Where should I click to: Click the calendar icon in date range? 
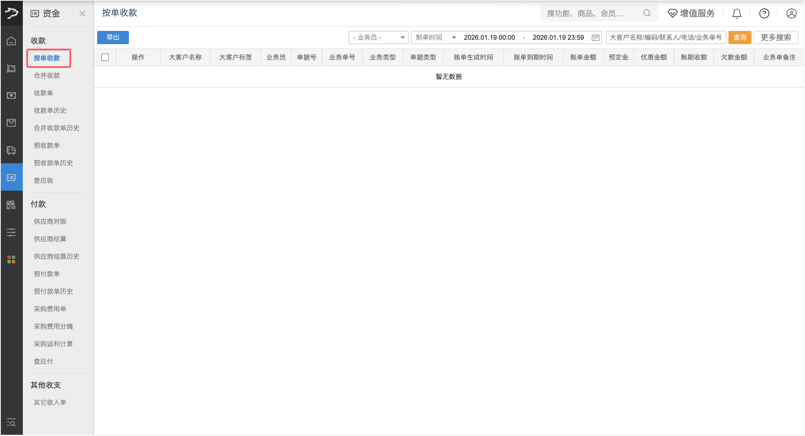(595, 37)
